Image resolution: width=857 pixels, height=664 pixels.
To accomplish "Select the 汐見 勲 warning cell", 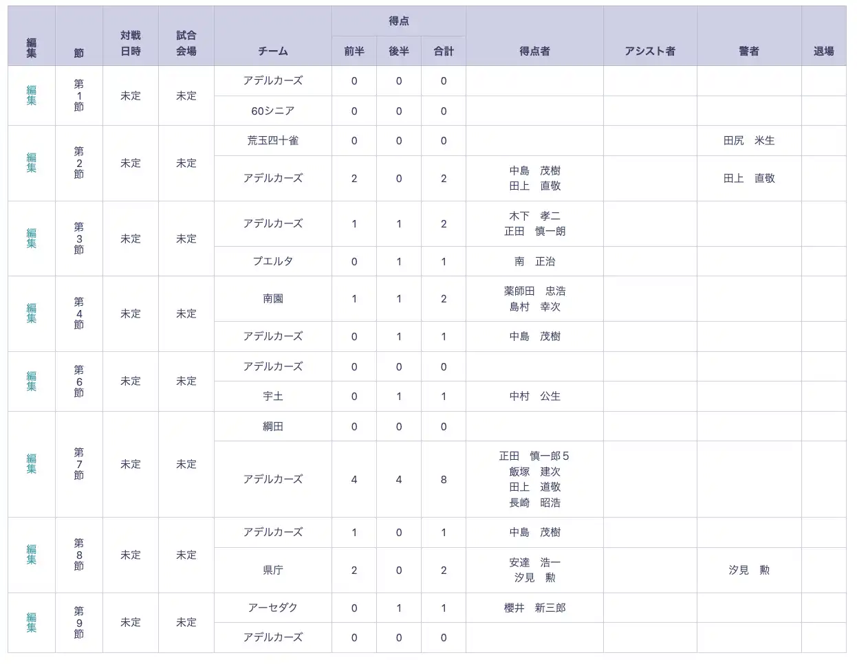I will (749, 570).
